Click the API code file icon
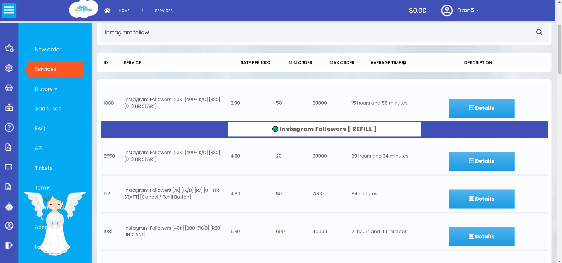 coord(8,147)
